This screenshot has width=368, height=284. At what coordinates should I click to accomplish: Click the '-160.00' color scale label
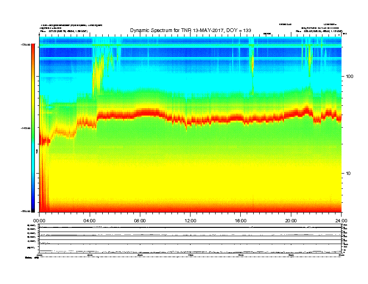tap(26, 211)
